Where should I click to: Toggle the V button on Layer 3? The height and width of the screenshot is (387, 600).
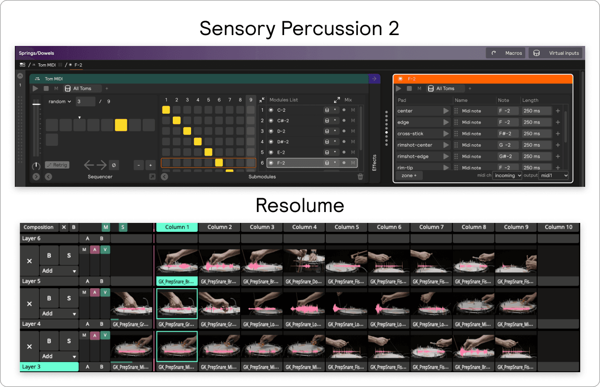click(x=105, y=335)
